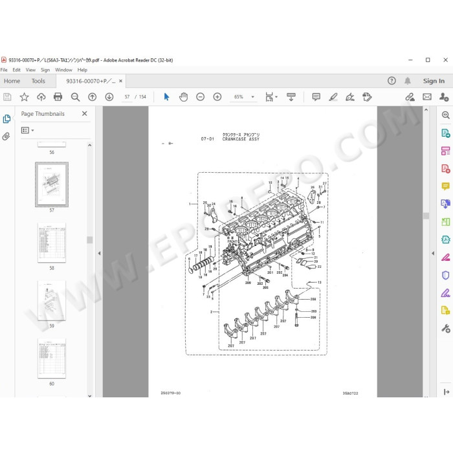Open the Sign menu
The height and width of the screenshot is (453, 453).
click(x=45, y=70)
